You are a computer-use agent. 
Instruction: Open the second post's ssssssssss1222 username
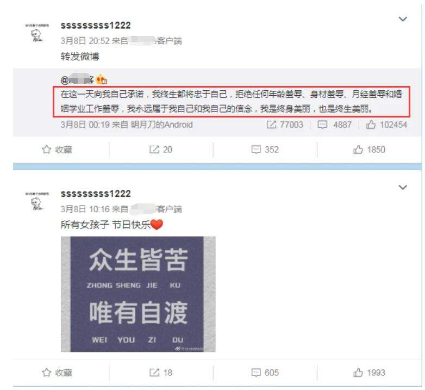pos(96,194)
